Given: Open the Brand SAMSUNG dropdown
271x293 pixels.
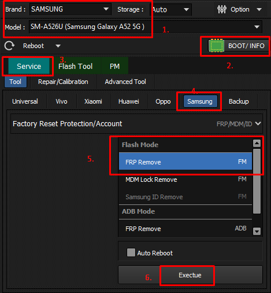Looking at the screenshot, I should (x=70, y=9).
